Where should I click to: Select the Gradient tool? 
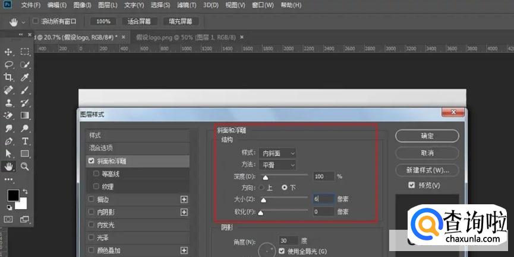tap(25, 115)
